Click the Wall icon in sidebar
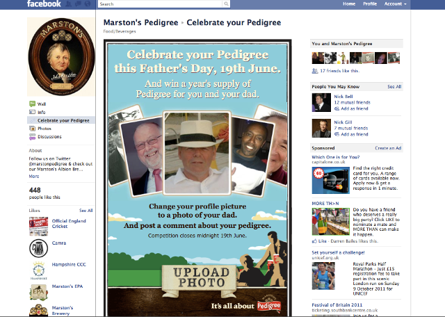This screenshot has height=317, width=445. (33, 104)
